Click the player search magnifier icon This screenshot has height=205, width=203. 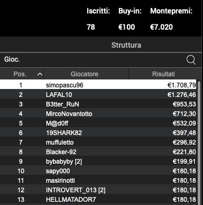tap(191, 60)
